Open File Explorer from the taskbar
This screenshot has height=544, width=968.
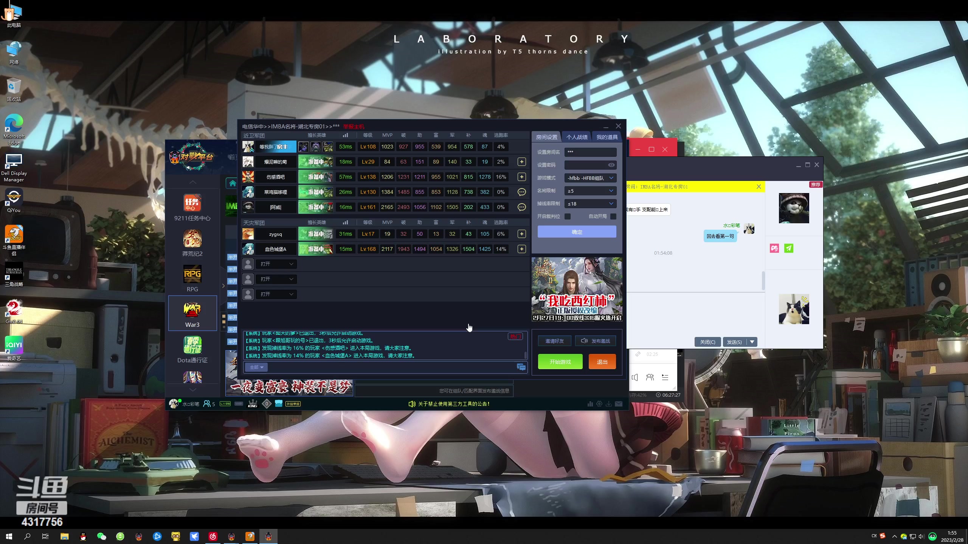[64, 536]
